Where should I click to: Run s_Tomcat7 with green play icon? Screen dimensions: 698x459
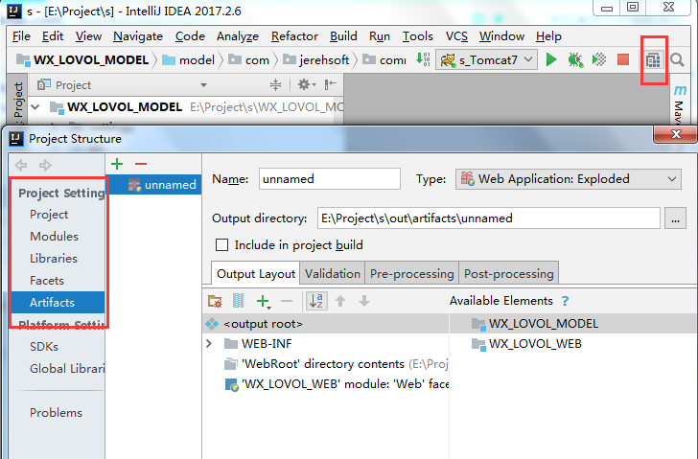coord(551,59)
